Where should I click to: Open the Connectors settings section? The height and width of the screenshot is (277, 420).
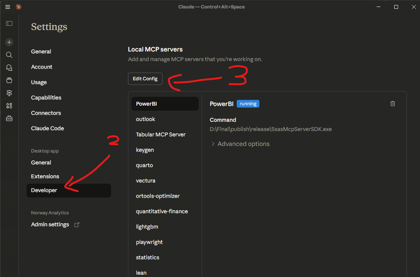click(46, 113)
